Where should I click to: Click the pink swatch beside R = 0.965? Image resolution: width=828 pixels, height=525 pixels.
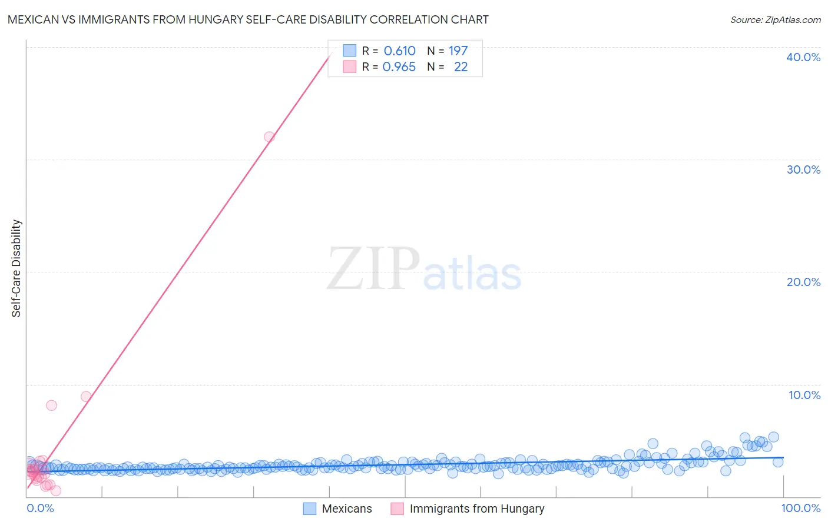tap(350, 67)
